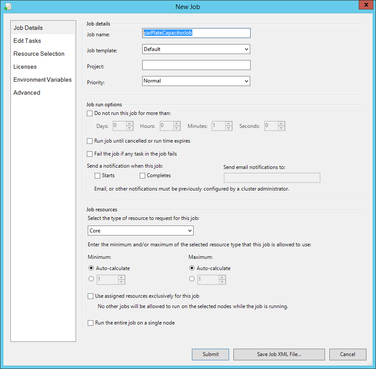Decrease the Hours spinner value

177,128
